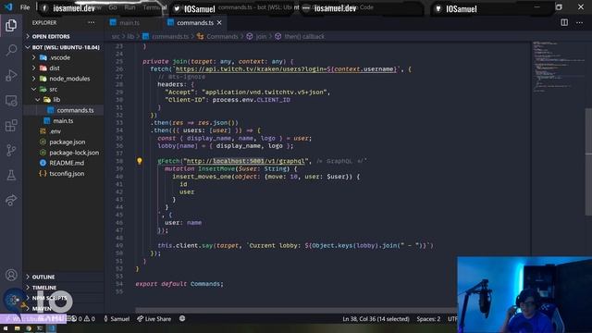The image size is (592, 333).
Task: Click the lightbulb code action on line 38
Action: (140, 161)
